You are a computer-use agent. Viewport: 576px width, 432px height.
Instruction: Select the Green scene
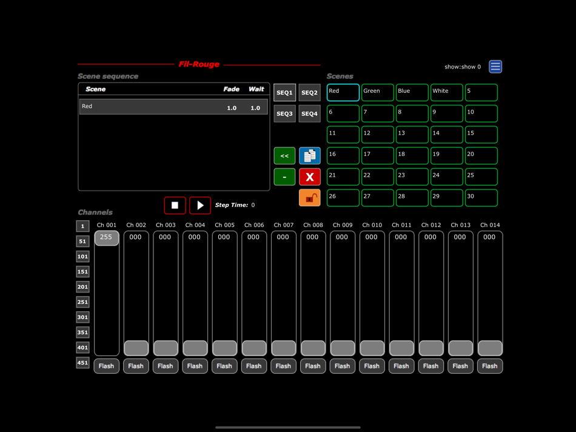tap(378, 92)
